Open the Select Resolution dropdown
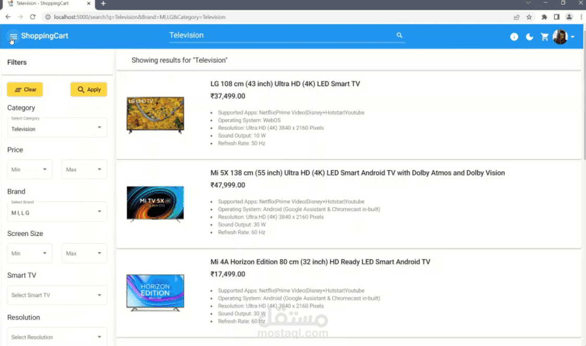The width and height of the screenshot is (586, 346). click(57, 337)
